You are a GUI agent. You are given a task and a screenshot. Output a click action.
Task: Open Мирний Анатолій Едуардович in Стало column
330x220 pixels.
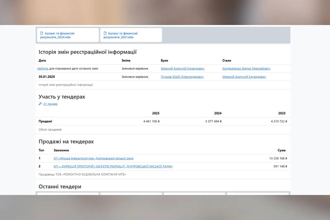coord(244,77)
